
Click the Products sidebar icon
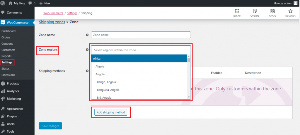click(3, 84)
